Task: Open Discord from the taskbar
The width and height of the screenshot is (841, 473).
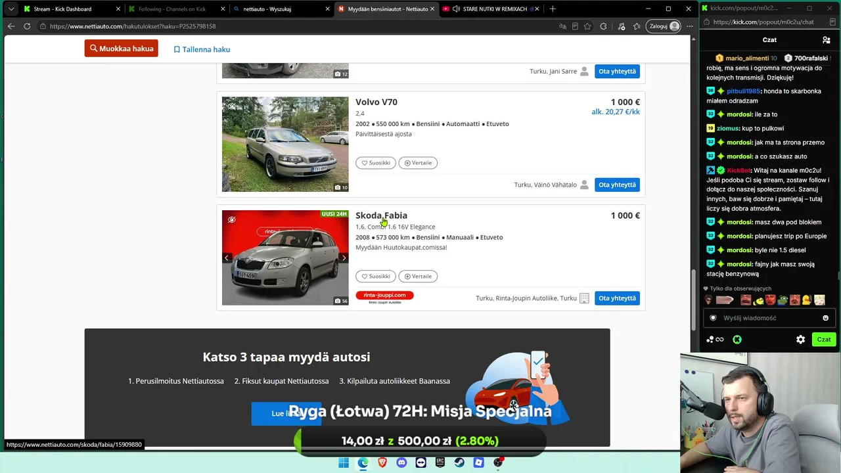Action: coord(401,463)
